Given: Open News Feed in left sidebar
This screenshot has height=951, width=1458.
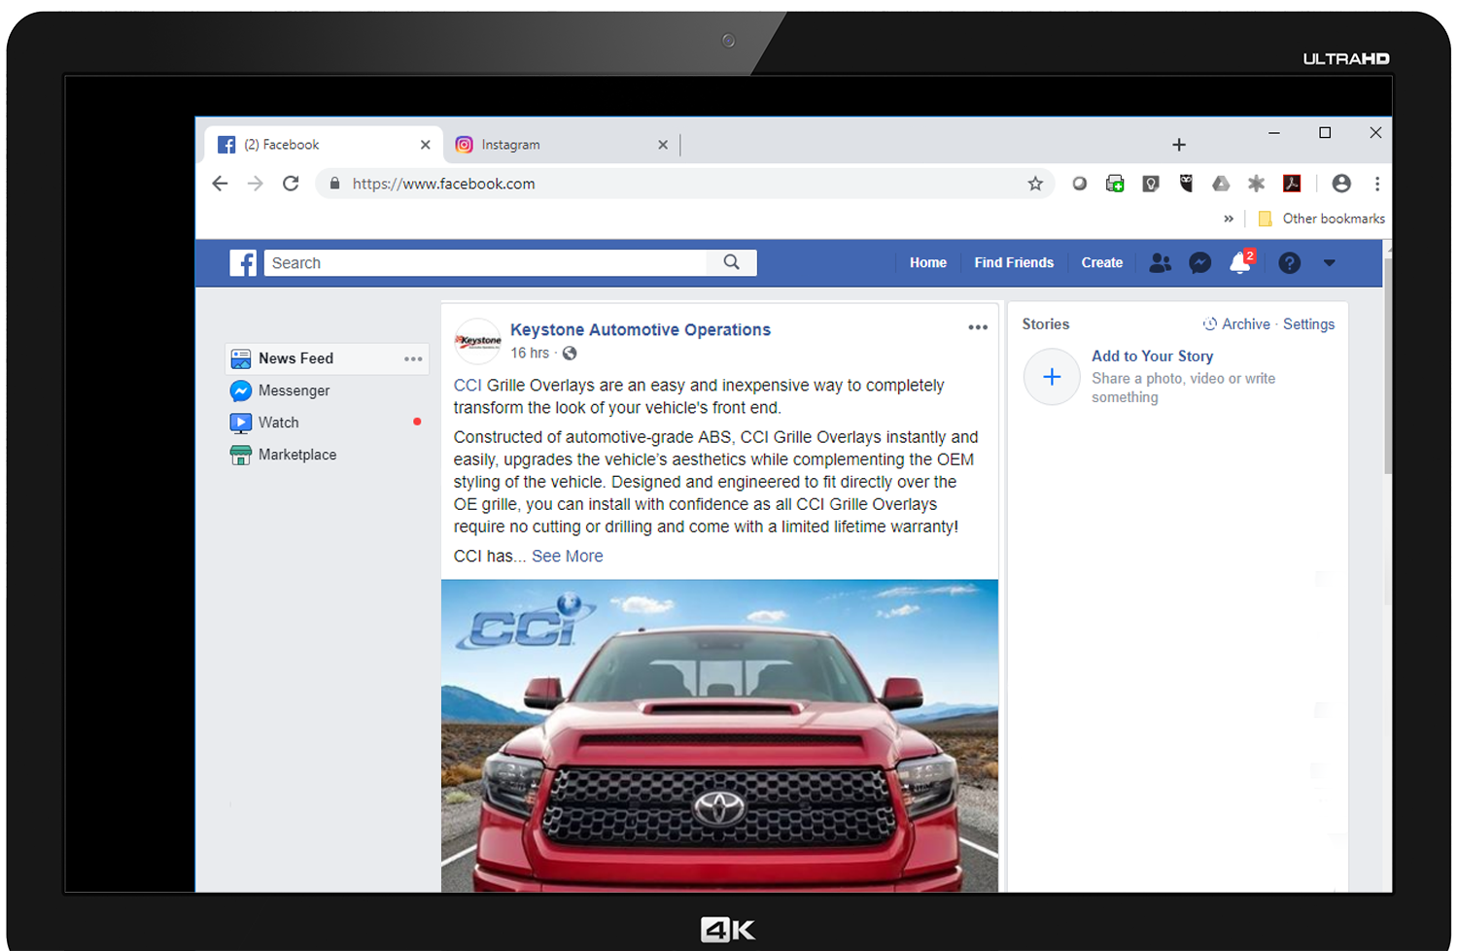Looking at the screenshot, I should click(327, 358).
